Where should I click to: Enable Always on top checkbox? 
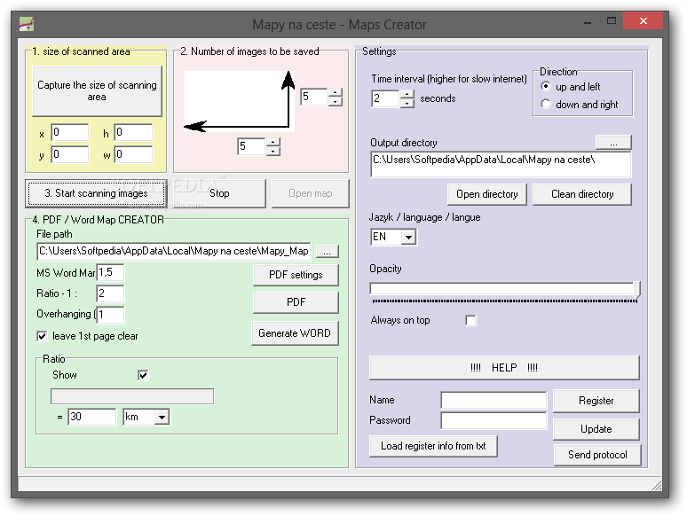tap(470, 320)
